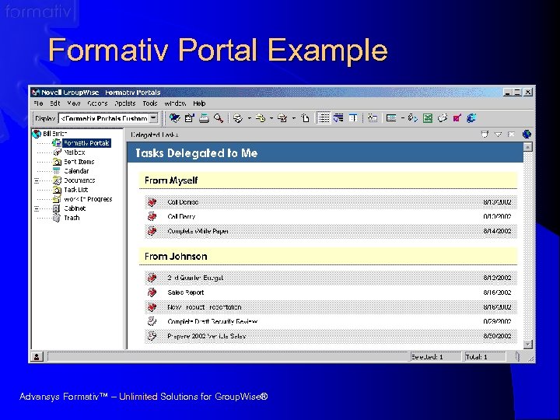Select the Trash folder
The width and height of the screenshot is (560, 420).
72,218
